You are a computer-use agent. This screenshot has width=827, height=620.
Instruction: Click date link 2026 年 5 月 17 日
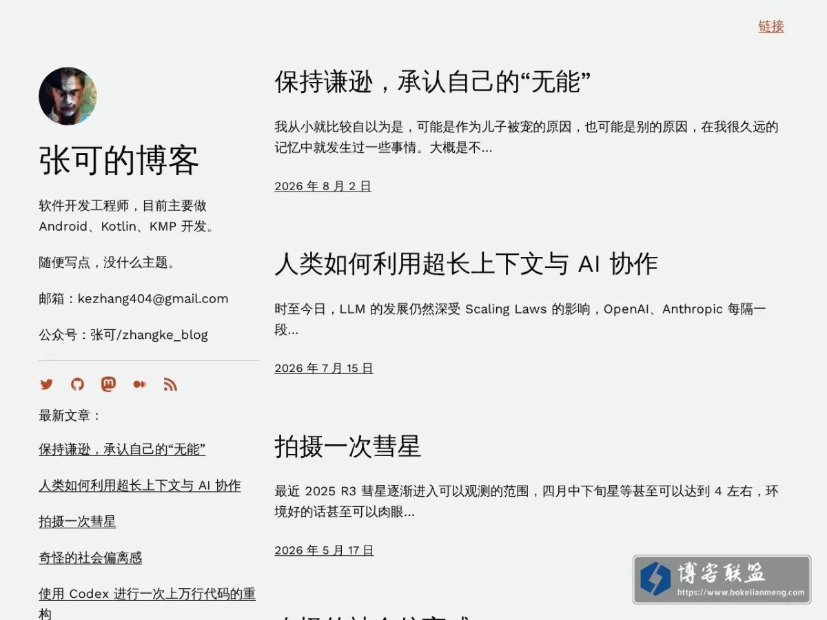tap(324, 550)
